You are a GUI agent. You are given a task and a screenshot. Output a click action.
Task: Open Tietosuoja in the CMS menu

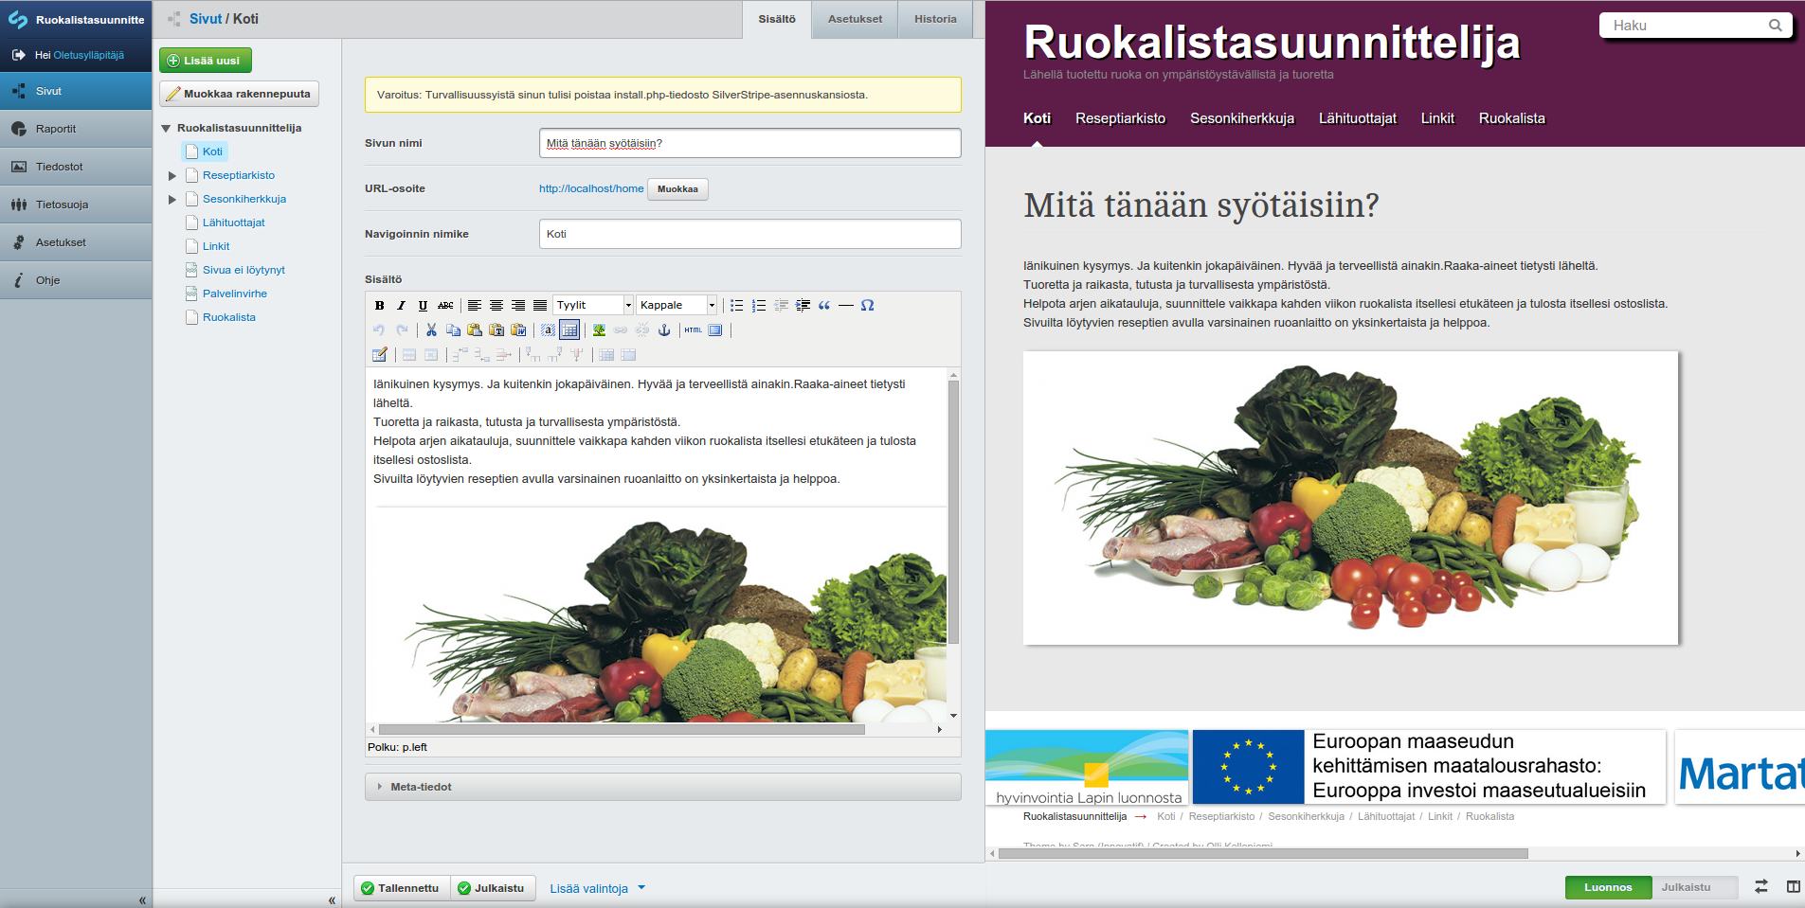76,205
